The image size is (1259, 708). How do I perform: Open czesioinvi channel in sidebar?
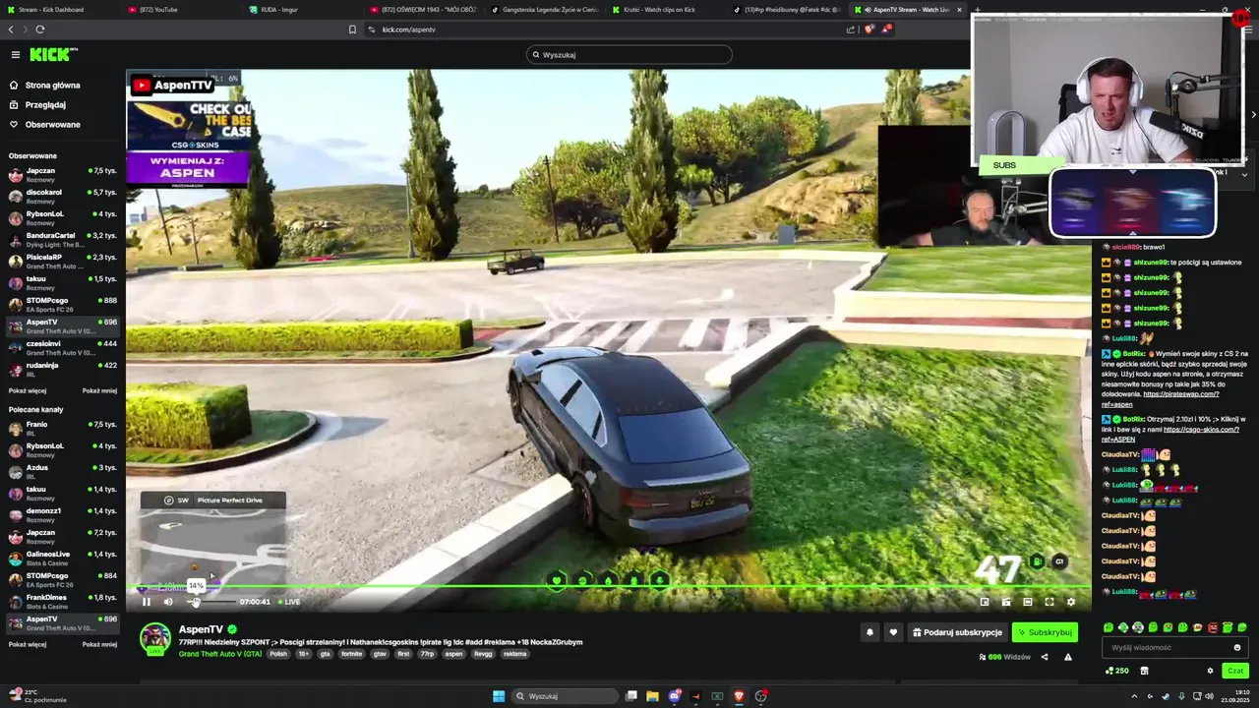(x=62, y=348)
